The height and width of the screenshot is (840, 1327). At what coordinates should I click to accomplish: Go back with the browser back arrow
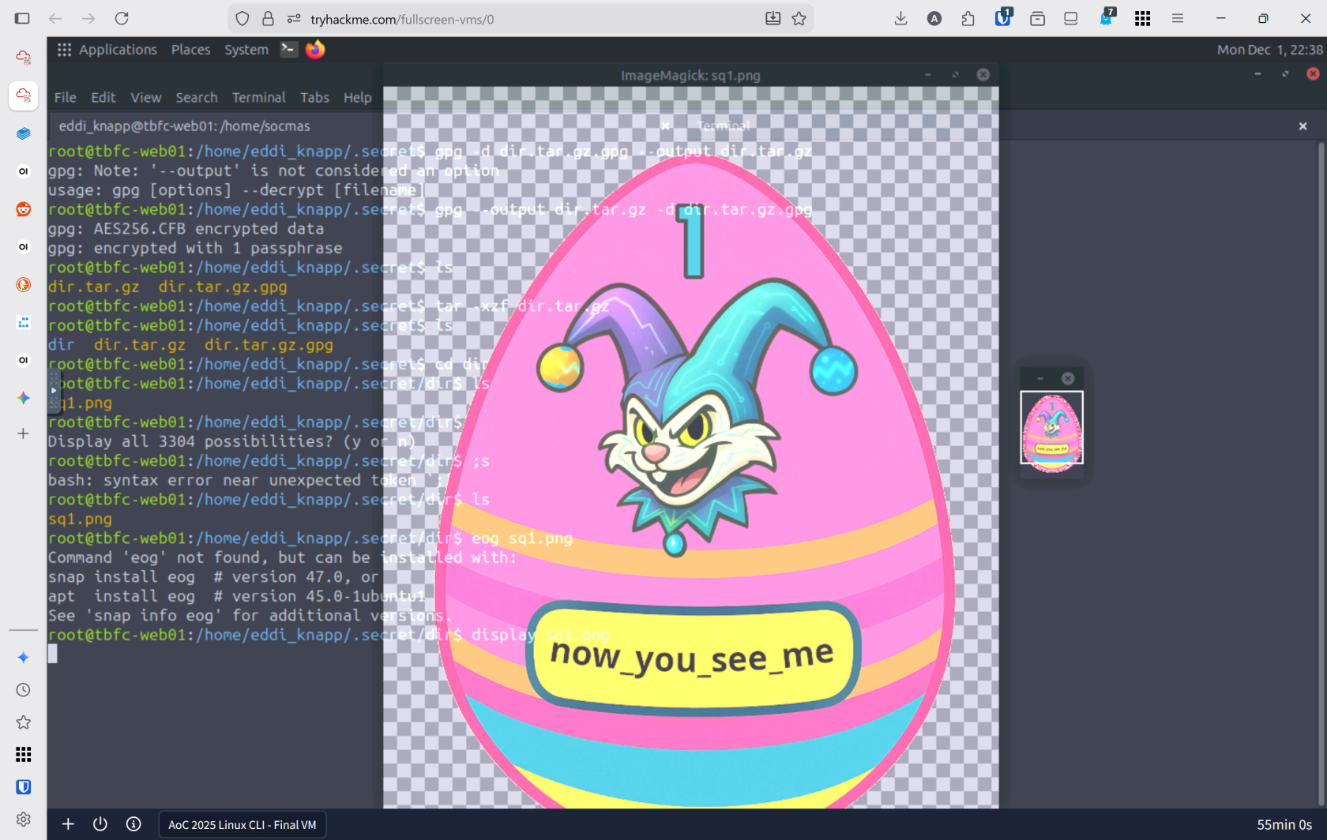[55, 18]
